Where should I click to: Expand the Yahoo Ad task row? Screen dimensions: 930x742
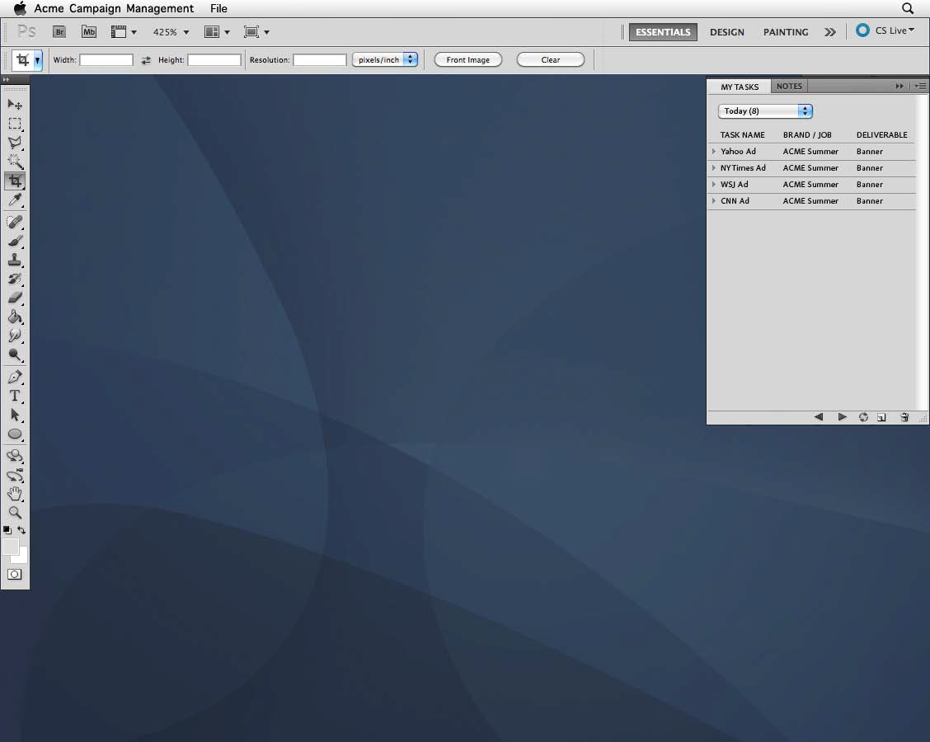coord(714,151)
